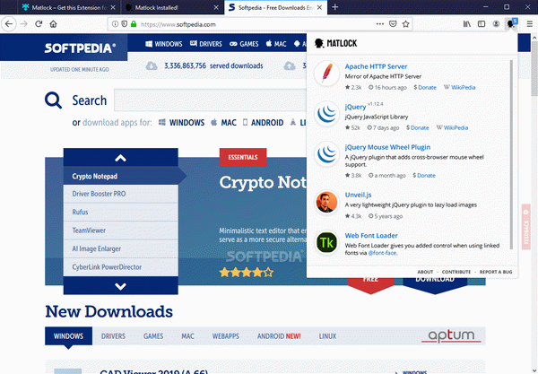The image size is (538, 374).
Task: Click the Matlock extension icon in toolbar
Action: (511, 23)
